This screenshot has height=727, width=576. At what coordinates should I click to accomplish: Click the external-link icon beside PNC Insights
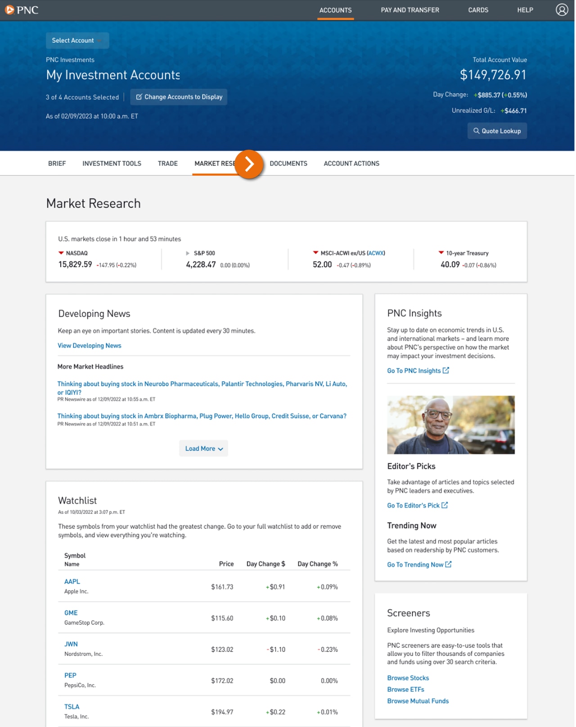(x=446, y=370)
